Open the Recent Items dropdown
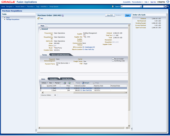 [20, 6]
